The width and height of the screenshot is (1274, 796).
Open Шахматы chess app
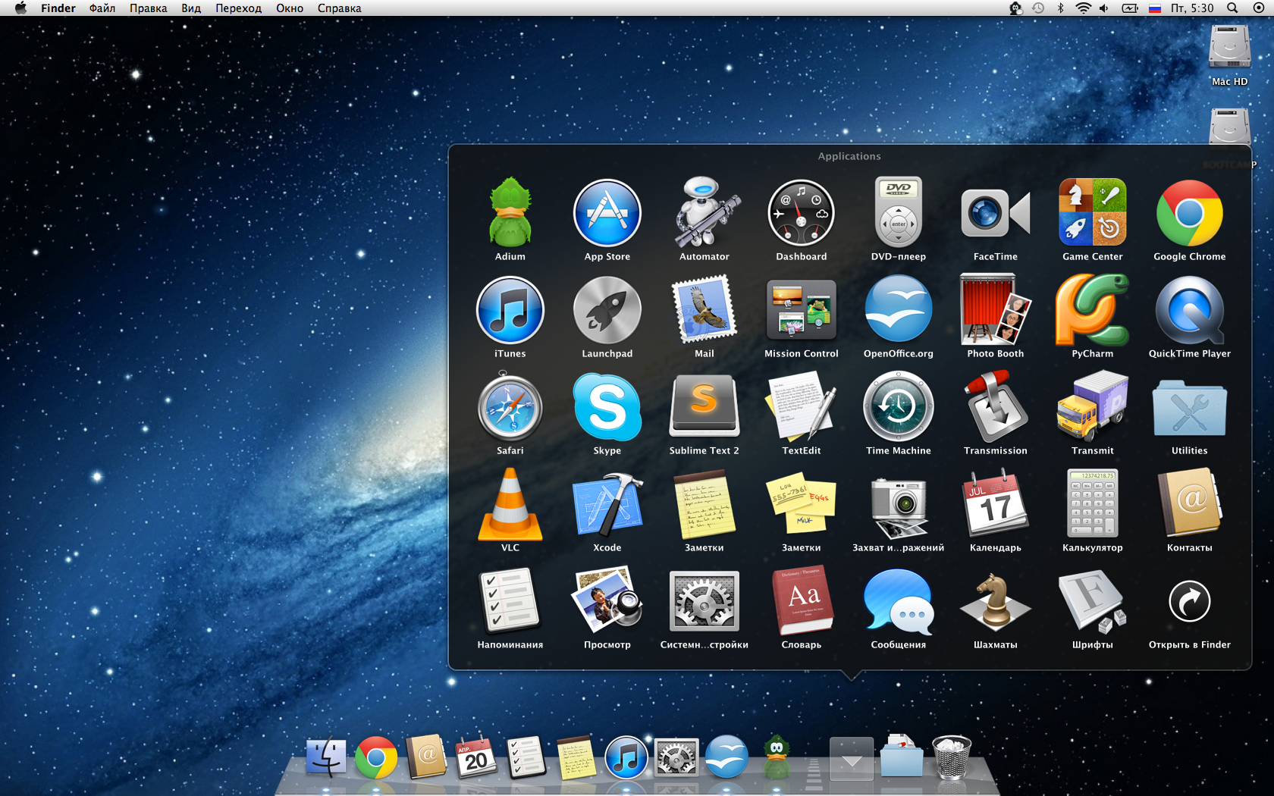click(x=996, y=601)
